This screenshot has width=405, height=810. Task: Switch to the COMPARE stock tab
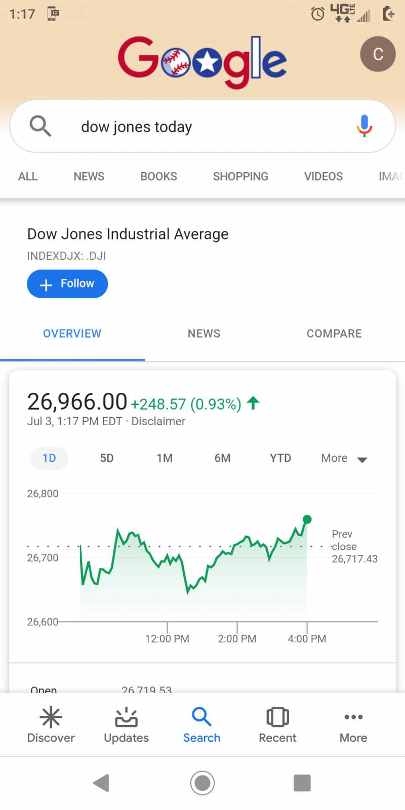pyautogui.click(x=334, y=334)
